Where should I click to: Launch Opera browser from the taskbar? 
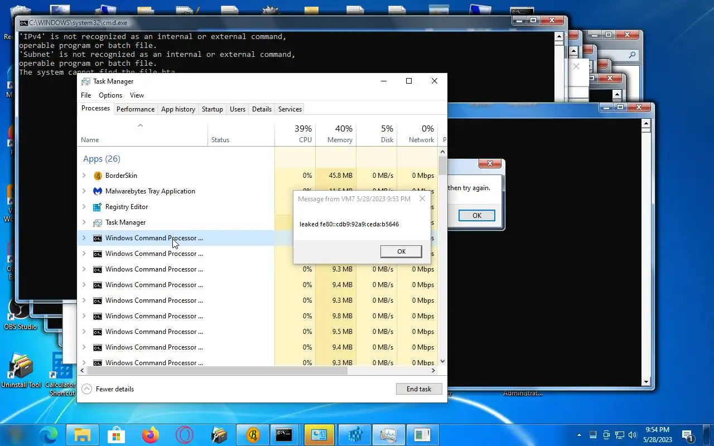(x=185, y=435)
